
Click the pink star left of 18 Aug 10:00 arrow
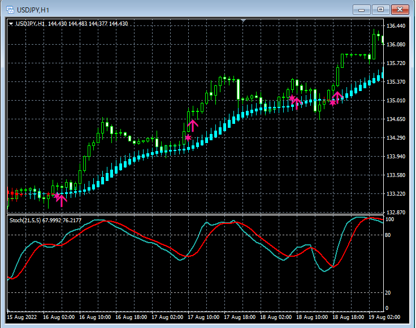pyautogui.click(x=332, y=103)
